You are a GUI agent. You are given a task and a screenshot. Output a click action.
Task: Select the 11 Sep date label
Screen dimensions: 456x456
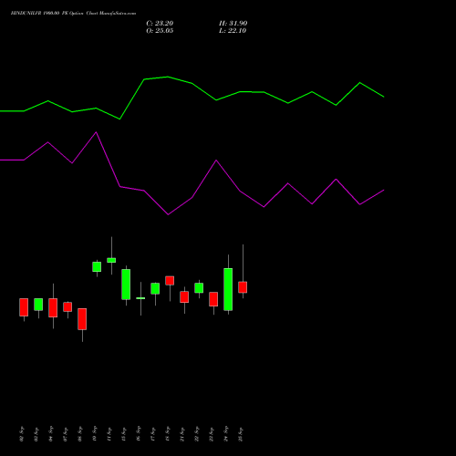click(x=109, y=433)
